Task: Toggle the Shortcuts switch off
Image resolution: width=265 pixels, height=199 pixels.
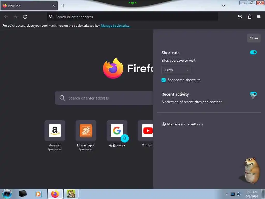Action: click(x=253, y=52)
